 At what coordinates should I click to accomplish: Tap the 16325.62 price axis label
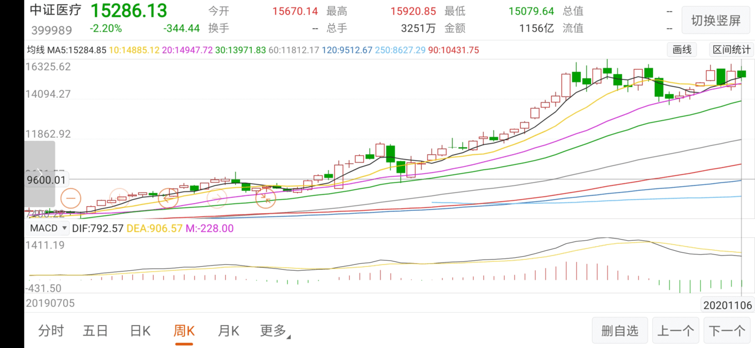(48, 67)
